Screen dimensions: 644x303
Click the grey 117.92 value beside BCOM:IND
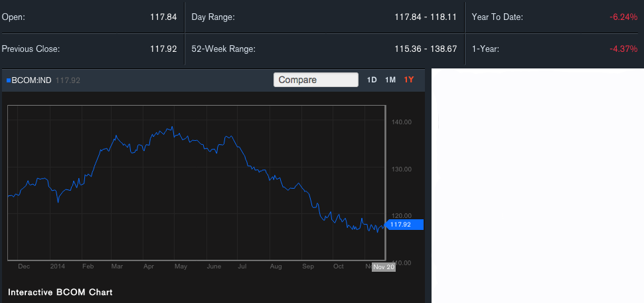click(68, 80)
